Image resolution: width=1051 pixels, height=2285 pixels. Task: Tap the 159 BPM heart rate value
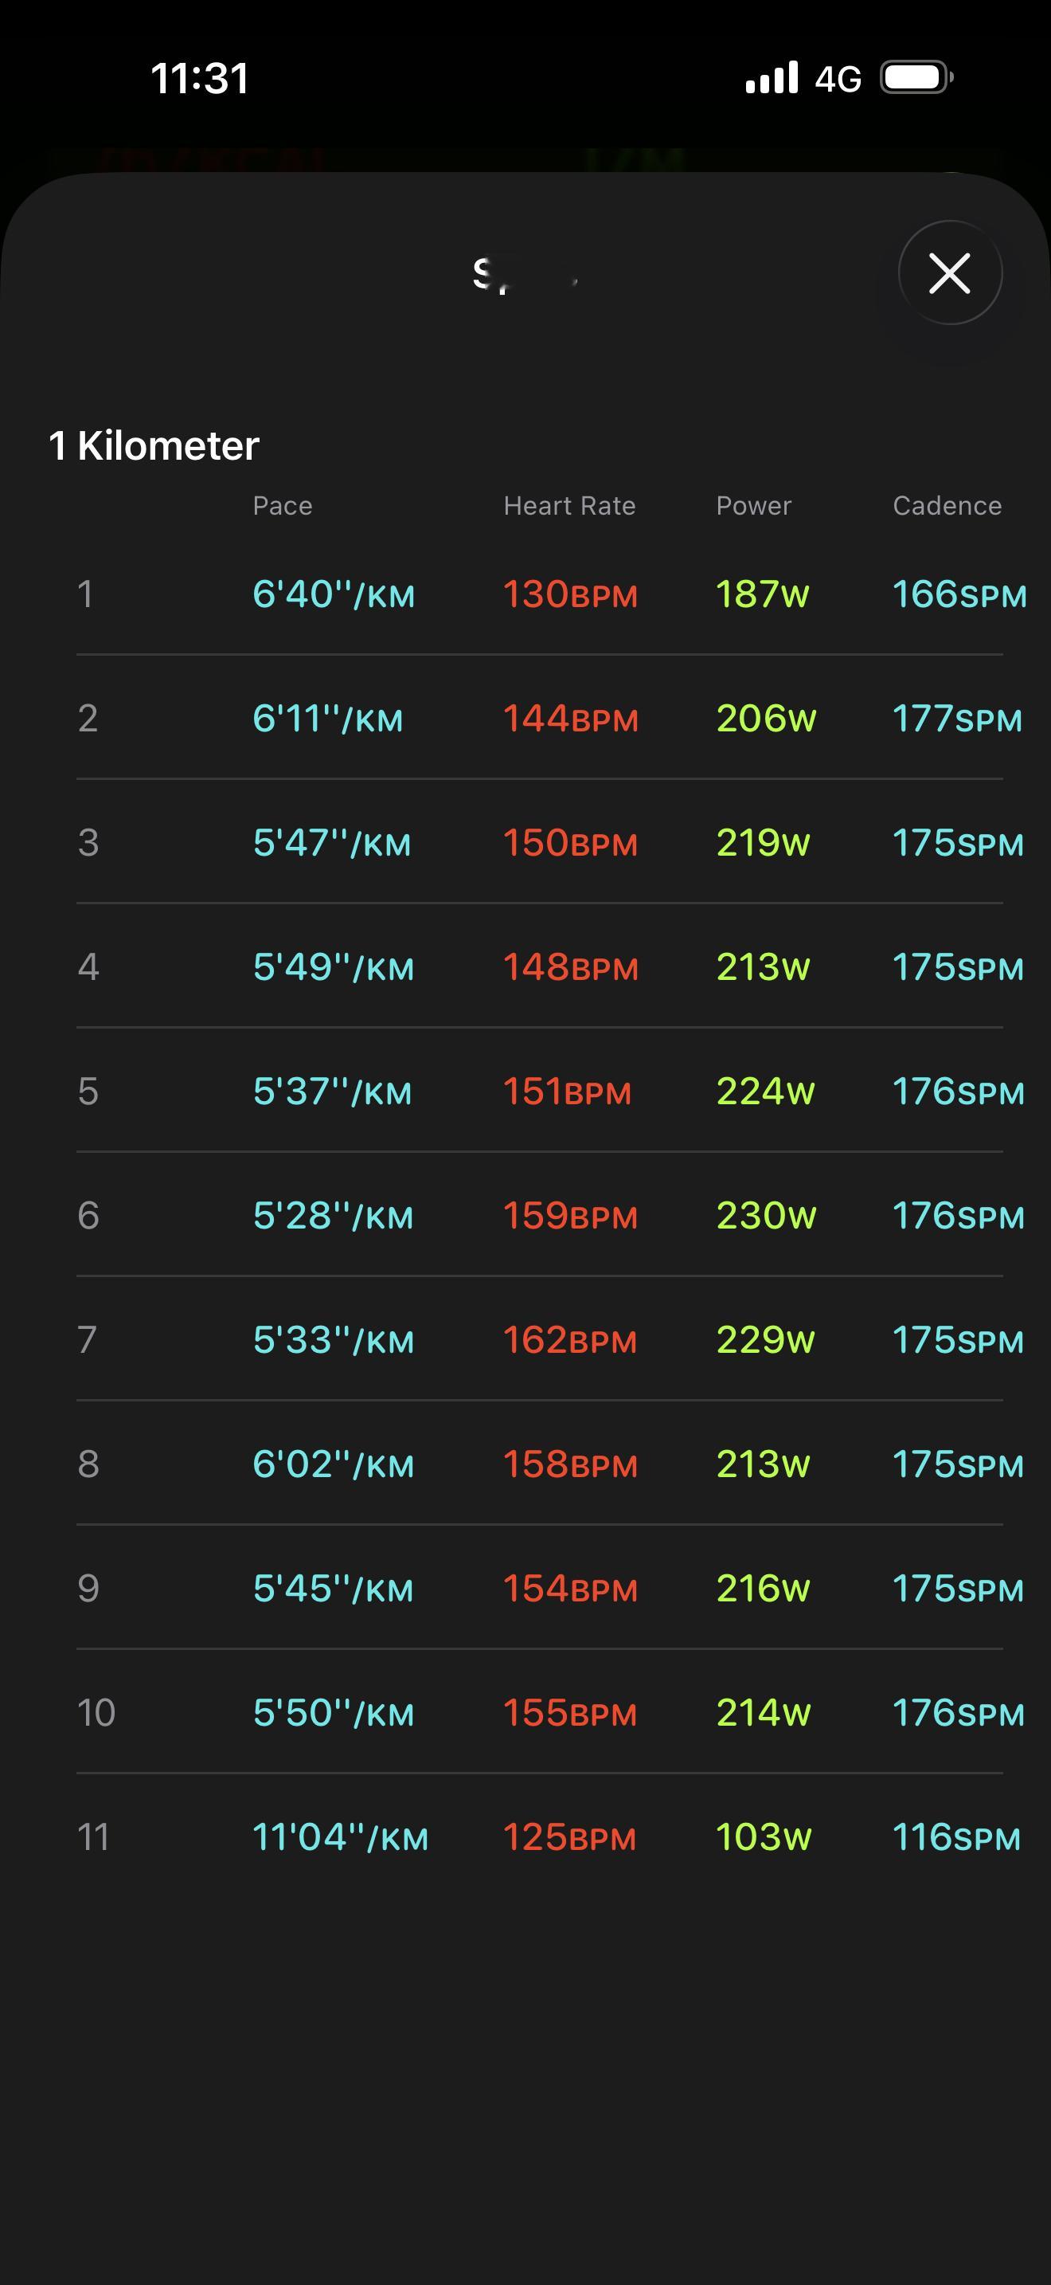coord(570,1215)
